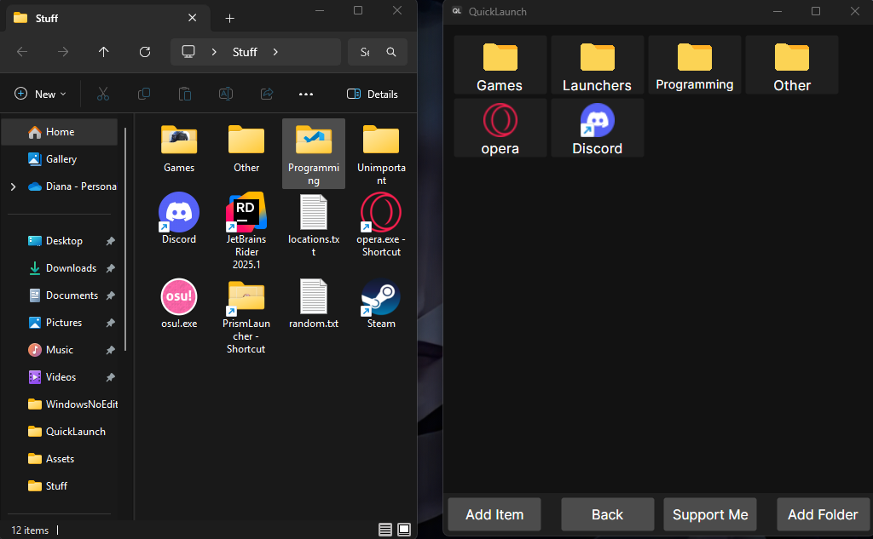Select the Programming folder in File Explorer

pyautogui.click(x=314, y=154)
